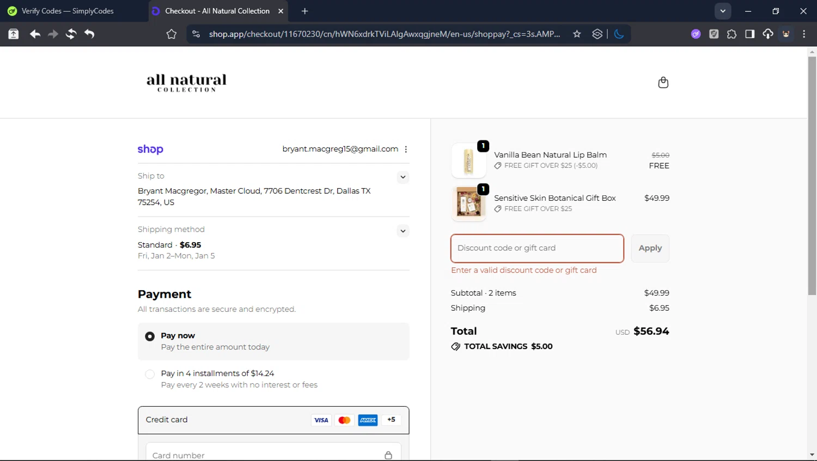Click the Total amount $56.94
Screen dimensions: 817x461
[651, 331]
